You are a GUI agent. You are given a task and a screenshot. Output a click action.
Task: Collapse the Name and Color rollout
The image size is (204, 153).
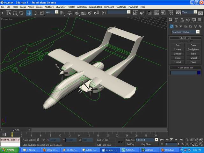pos(185,68)
